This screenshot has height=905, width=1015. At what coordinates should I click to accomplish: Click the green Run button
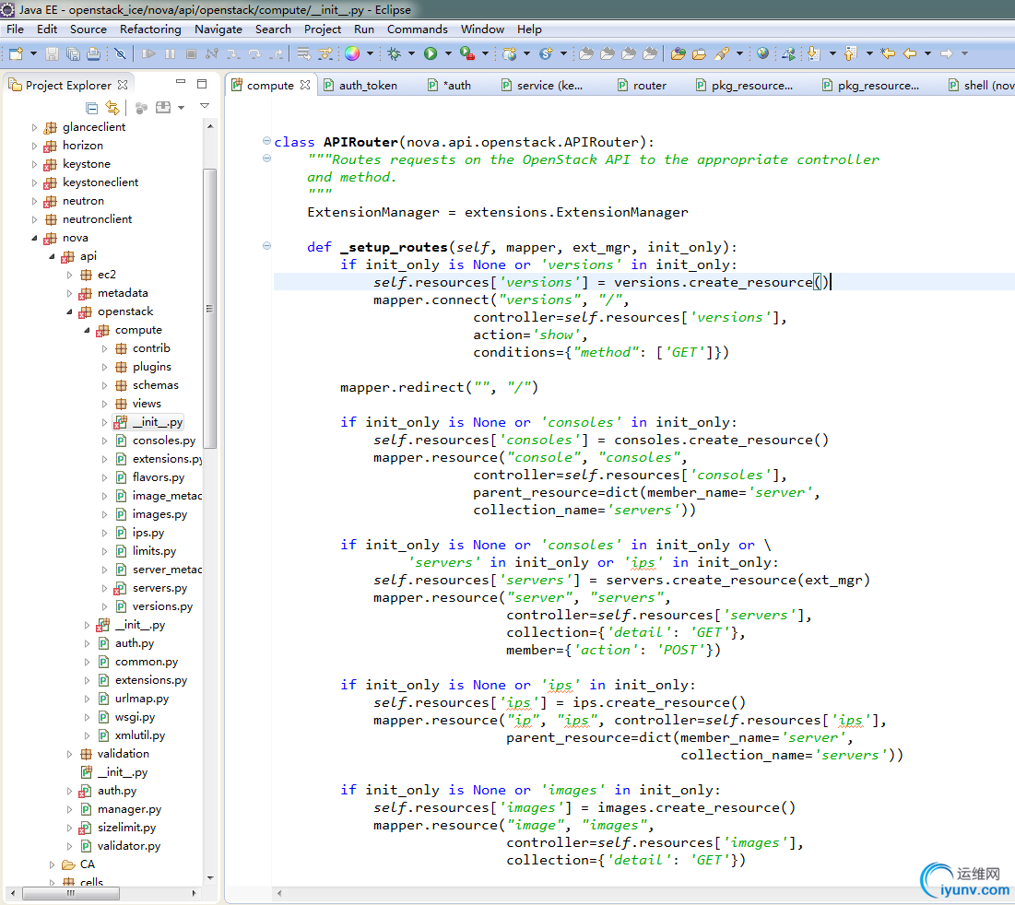coord(431,53)
